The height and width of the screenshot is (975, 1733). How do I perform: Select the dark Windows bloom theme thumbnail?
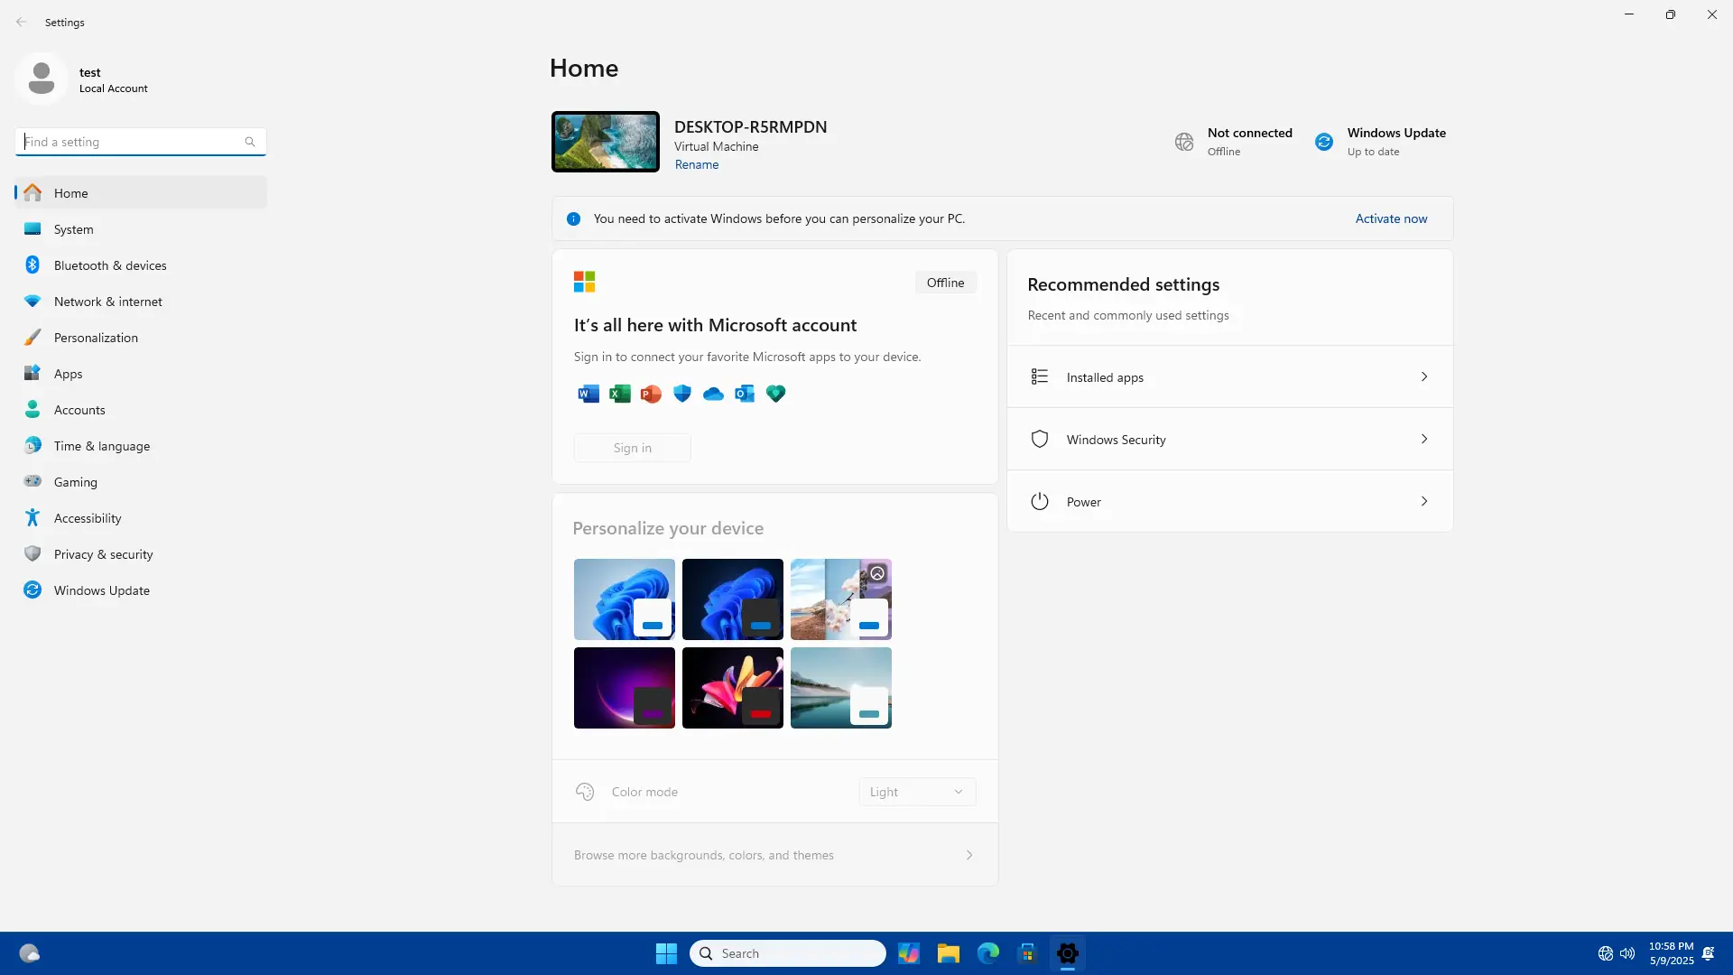pos(732,599)
